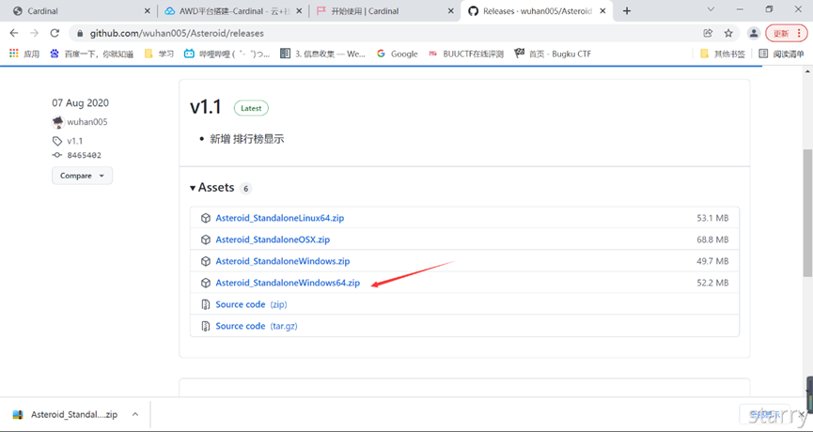Close the Releases wuhan005/Asteroid tab
This screenshot has height=432, width=813.
point(603,11)
